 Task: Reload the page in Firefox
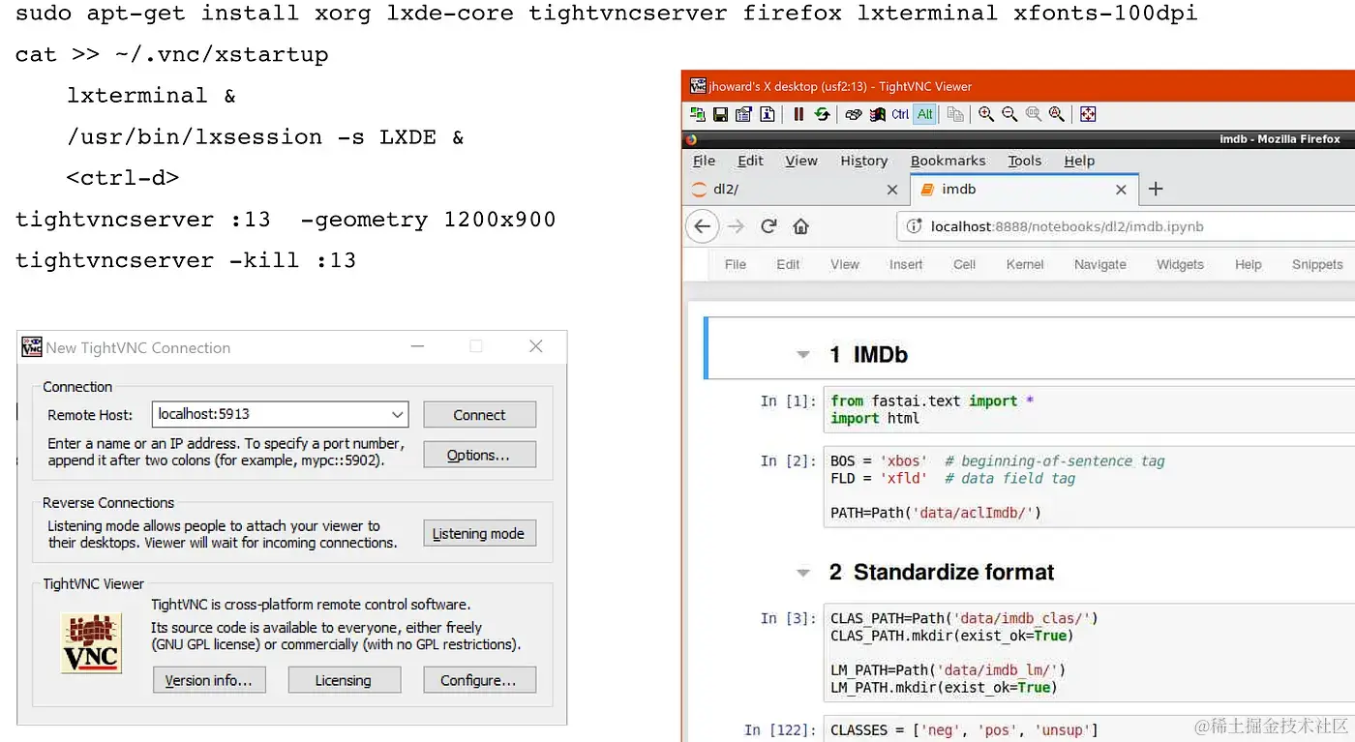768,226
